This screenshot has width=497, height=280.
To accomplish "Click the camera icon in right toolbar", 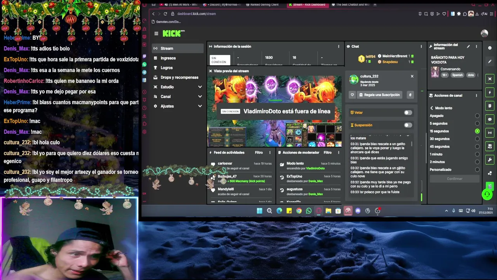I will (490, 146).
